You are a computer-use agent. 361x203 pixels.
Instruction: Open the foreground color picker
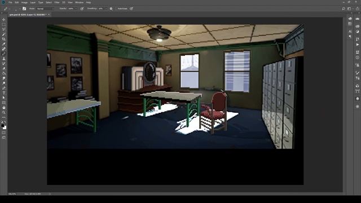click(x=2, y=125)
